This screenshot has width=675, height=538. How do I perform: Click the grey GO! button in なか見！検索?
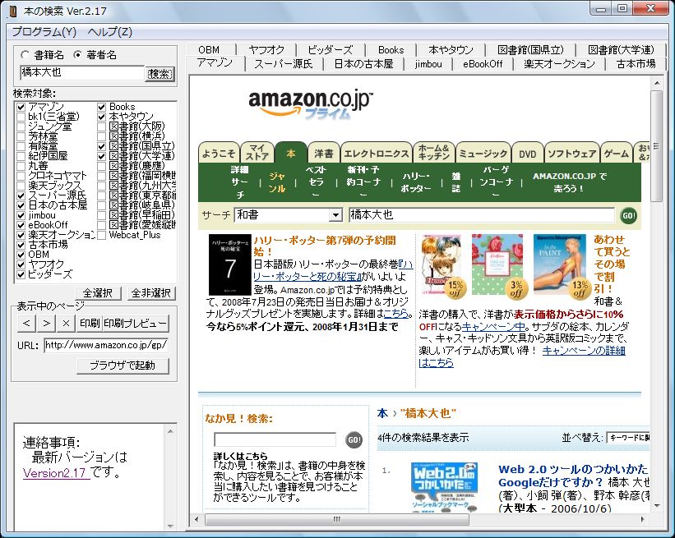(x=354, y=440)
